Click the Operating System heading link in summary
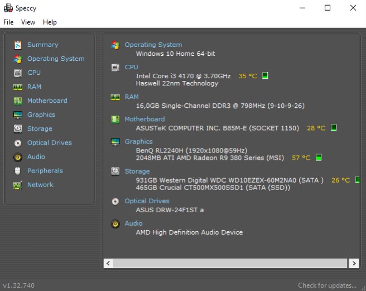 point(153,45)
